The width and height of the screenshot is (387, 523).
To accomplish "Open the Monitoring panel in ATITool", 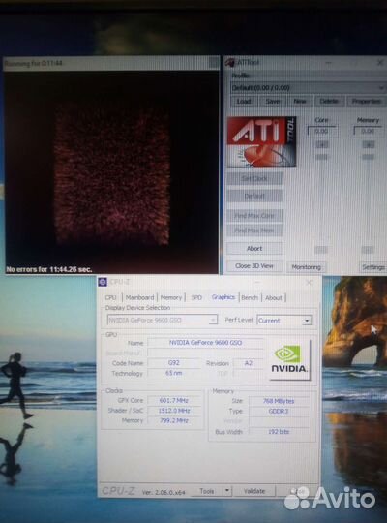I will (307, 267).
